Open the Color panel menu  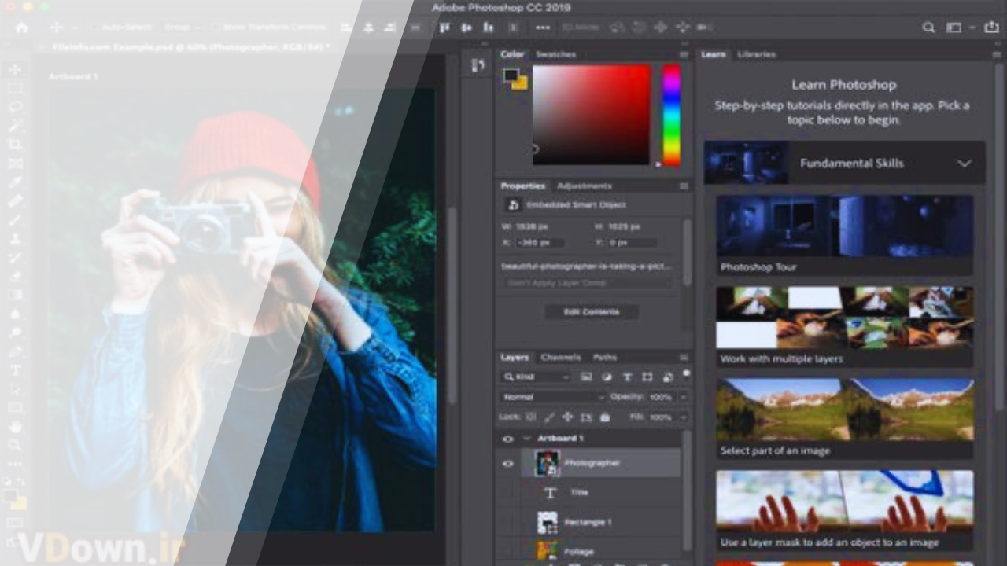[x=684, y=54]
